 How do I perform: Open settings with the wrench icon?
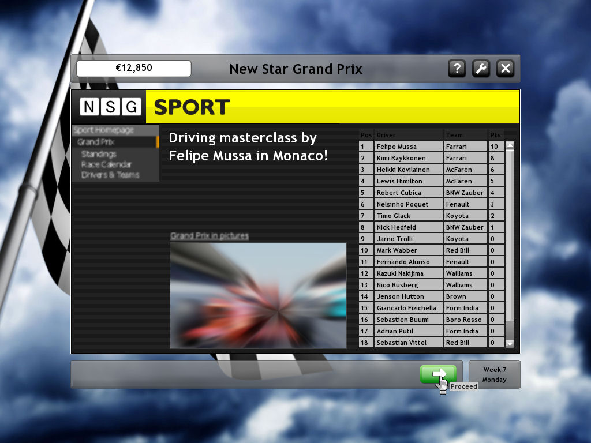[x=481, y=69]
